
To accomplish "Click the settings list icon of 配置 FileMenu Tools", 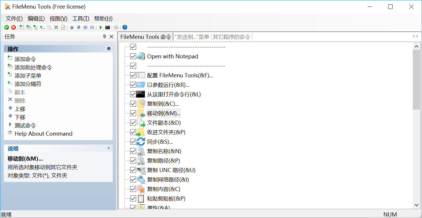I will [141, 75].
